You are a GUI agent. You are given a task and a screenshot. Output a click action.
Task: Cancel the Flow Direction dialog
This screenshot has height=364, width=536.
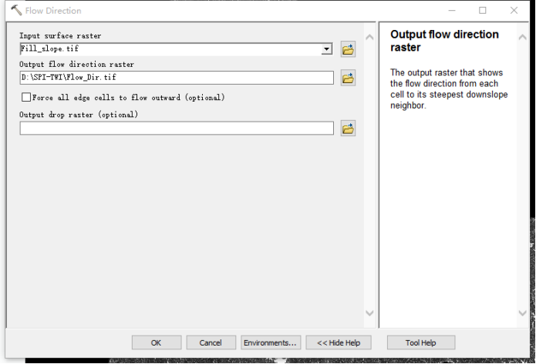click(x=211, y=342)
